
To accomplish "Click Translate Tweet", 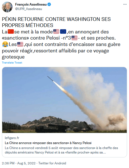I will click(12, 63).
